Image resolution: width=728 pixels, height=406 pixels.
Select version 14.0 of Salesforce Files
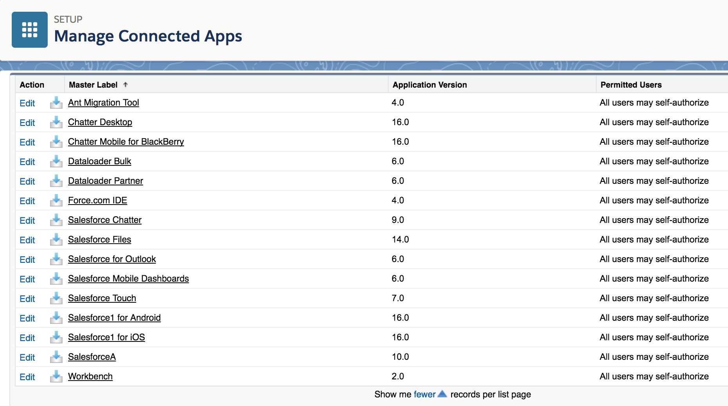400,239
